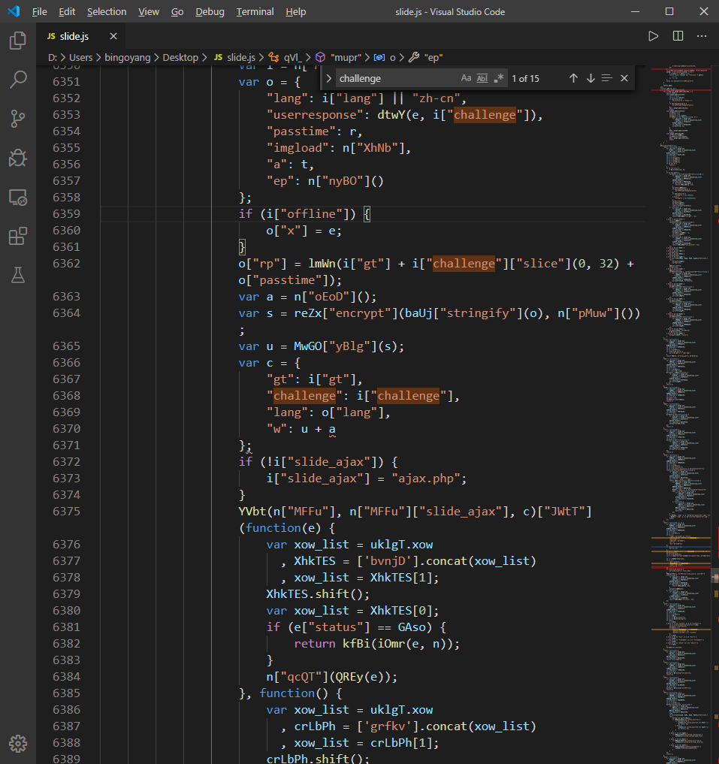The width and height of the screenshot is (719, 764).
Task: Click "ep" property in breadcrumb
Action: tap(434, 58)
